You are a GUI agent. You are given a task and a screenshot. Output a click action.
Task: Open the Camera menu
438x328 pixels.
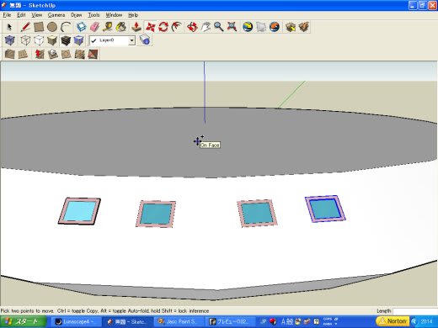[x=56, y=15]
